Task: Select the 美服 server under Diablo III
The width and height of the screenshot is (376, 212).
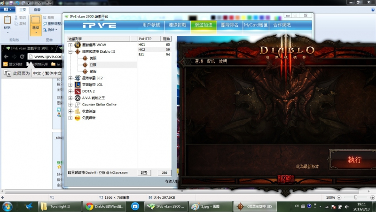Action: (92, 58)
